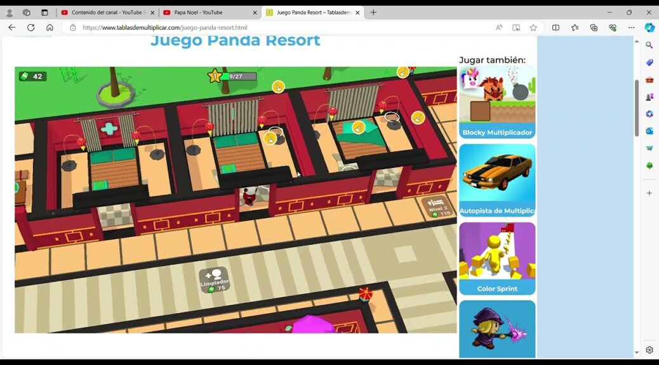Viewport: 659px width, 365px height.
Task: Open the tab actions menu button
Action: click(44, 13)
